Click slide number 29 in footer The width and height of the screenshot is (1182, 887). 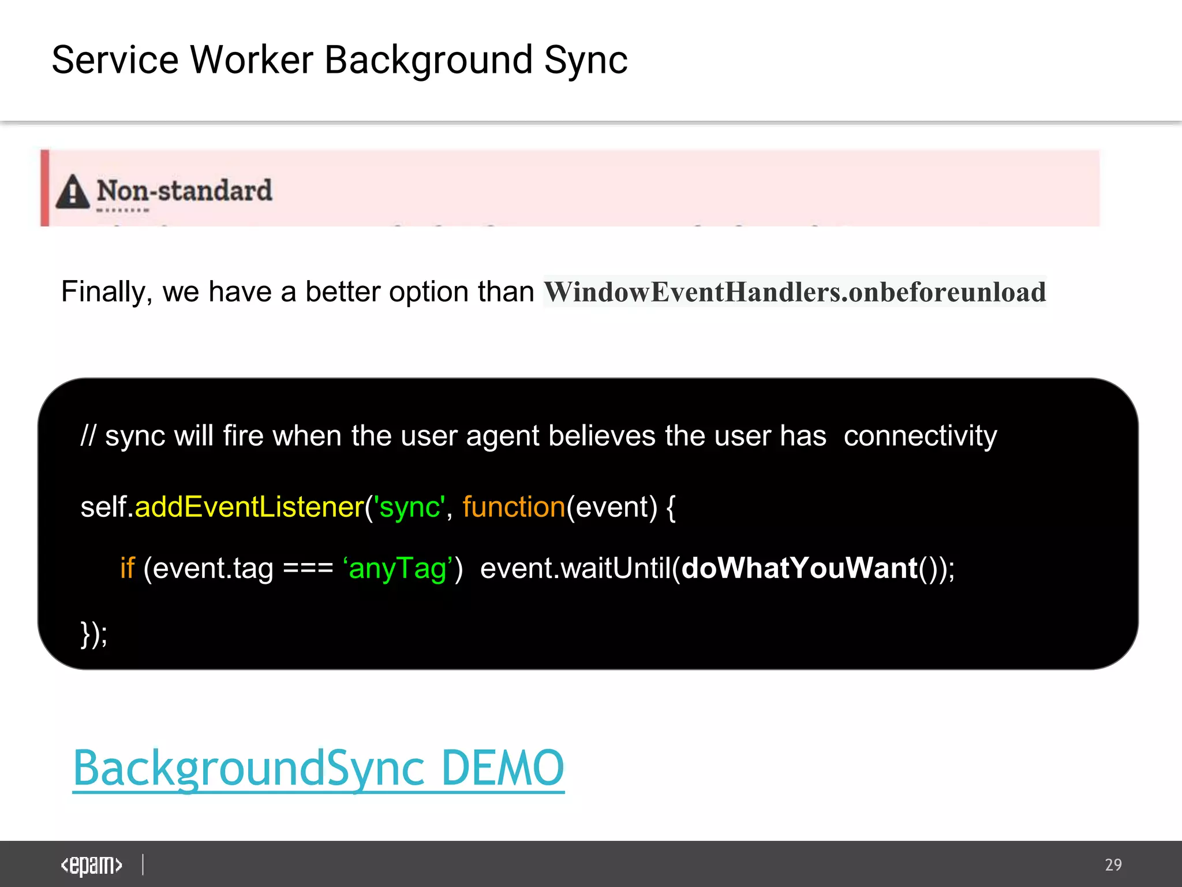pyautogui.click(x=1113, y=864)
